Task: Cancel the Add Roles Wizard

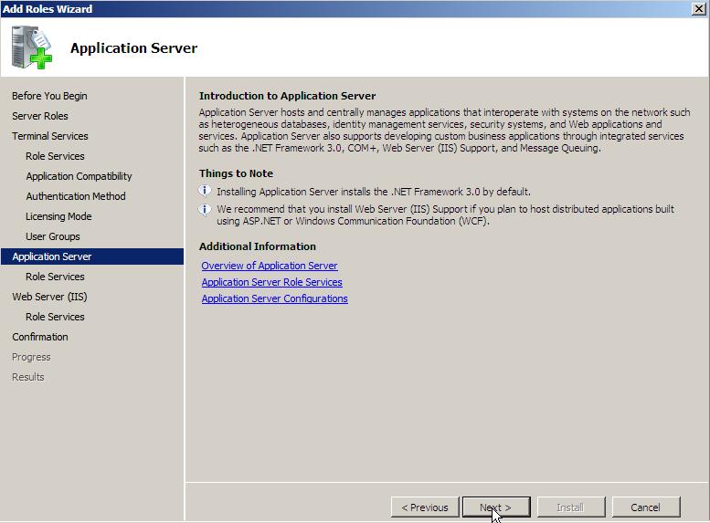Action: pyautogui.click(x=645, y=507)
